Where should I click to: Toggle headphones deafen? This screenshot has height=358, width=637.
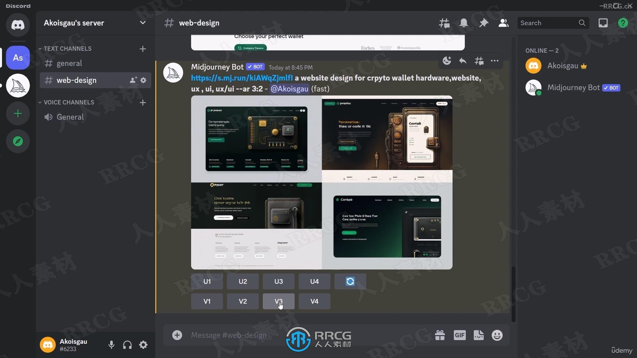coord(127,345)
